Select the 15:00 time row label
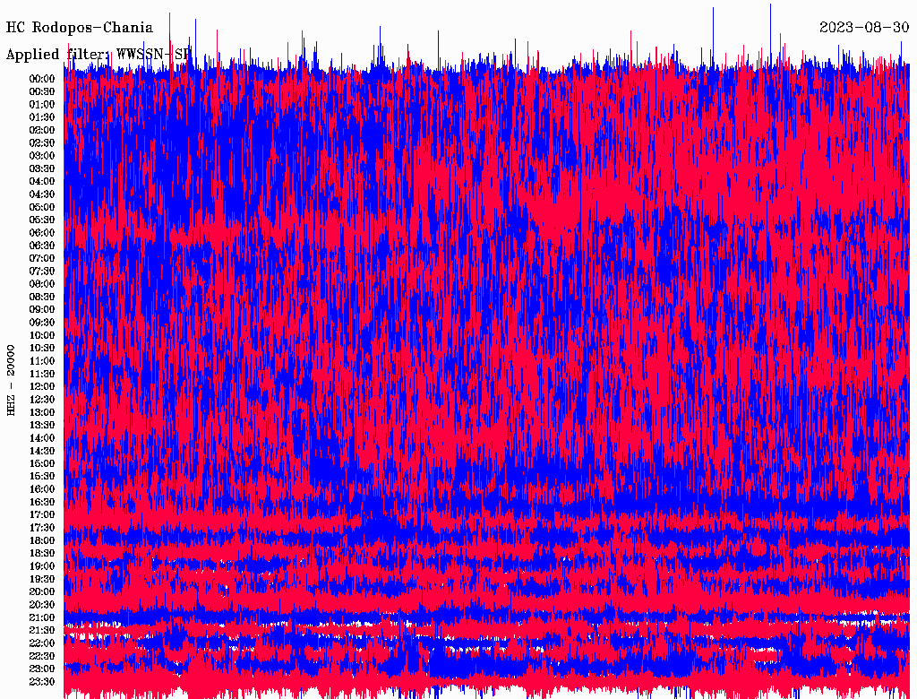 pyautogui.click(x=42, y=464)
